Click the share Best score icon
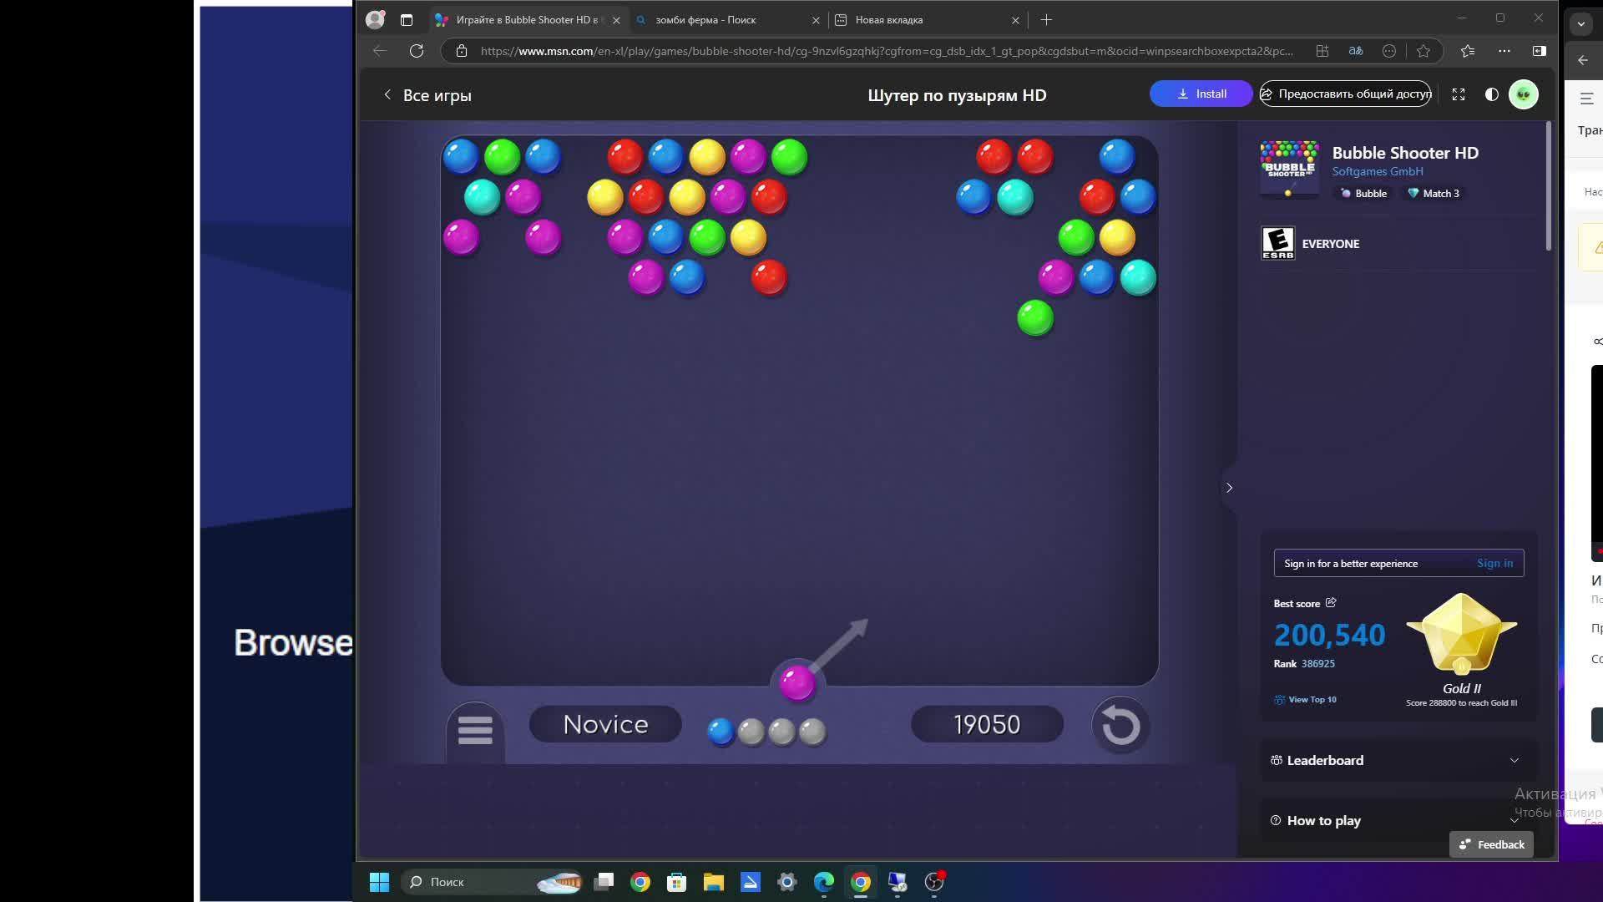This screenshot has width=1603, height=902. pos(1332,603)
